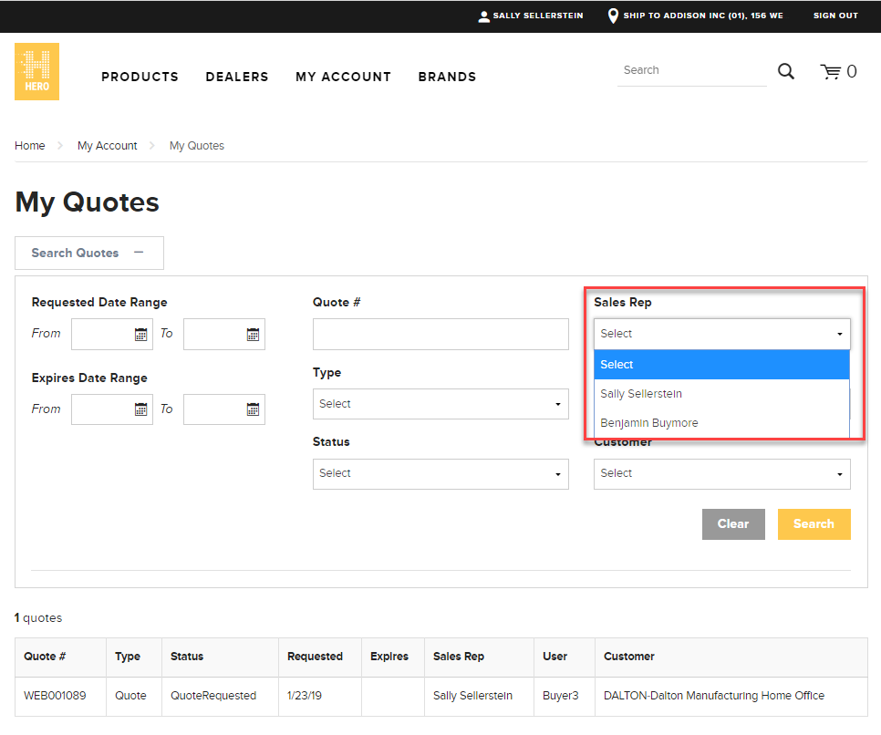Image resolution: width=881 pixels, height=735 pixels.
Task: Open the Dealers menu
Action: pos(237,77)
